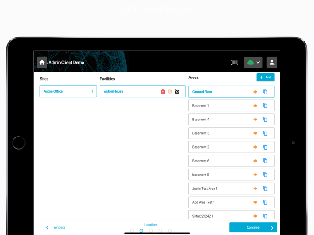Copy the Add Area Test 1 area

(265, 202)
